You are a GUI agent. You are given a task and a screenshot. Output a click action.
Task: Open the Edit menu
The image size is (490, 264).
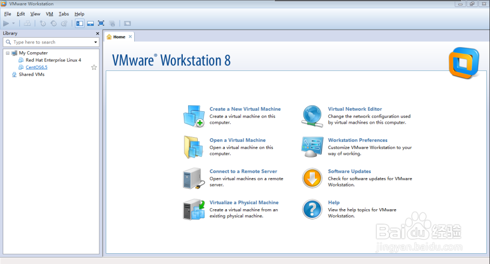point(20,14)
